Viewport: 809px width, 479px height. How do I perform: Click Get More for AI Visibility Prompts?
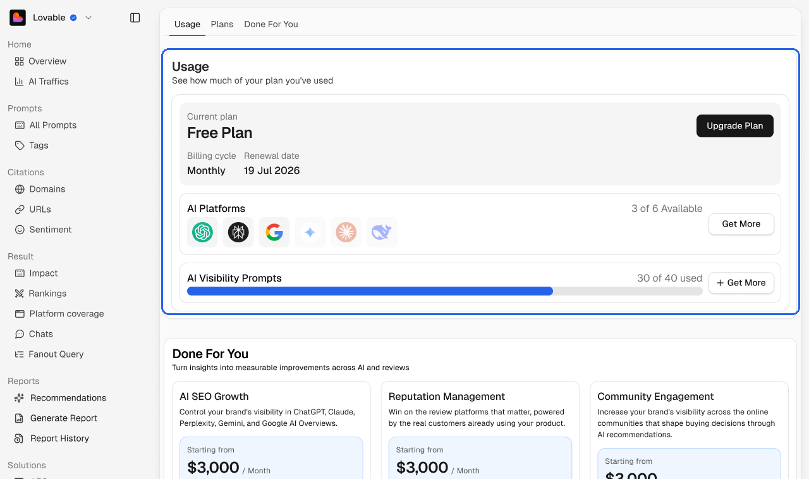741,283
